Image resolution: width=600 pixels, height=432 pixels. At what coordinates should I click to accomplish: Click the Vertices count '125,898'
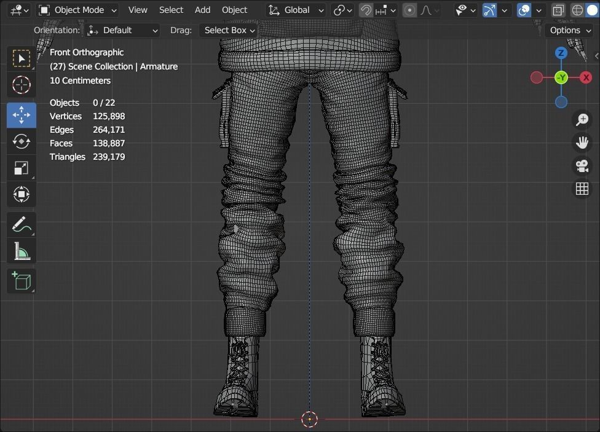tap(109, 116)
